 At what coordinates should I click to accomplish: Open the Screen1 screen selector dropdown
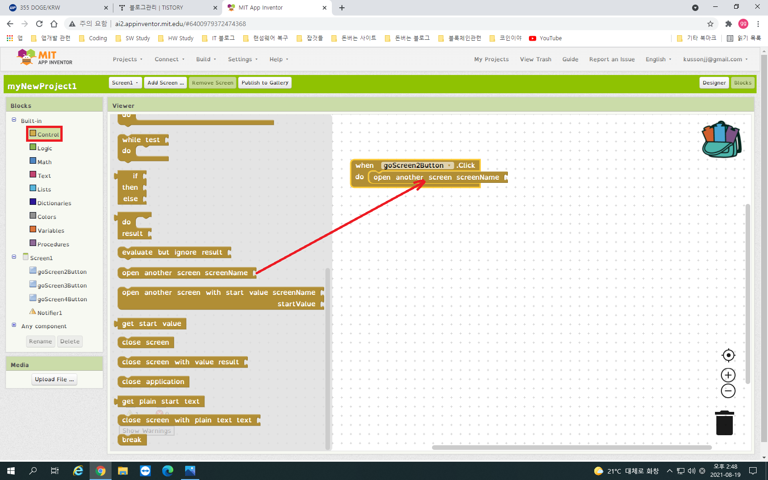click(125, 83)
